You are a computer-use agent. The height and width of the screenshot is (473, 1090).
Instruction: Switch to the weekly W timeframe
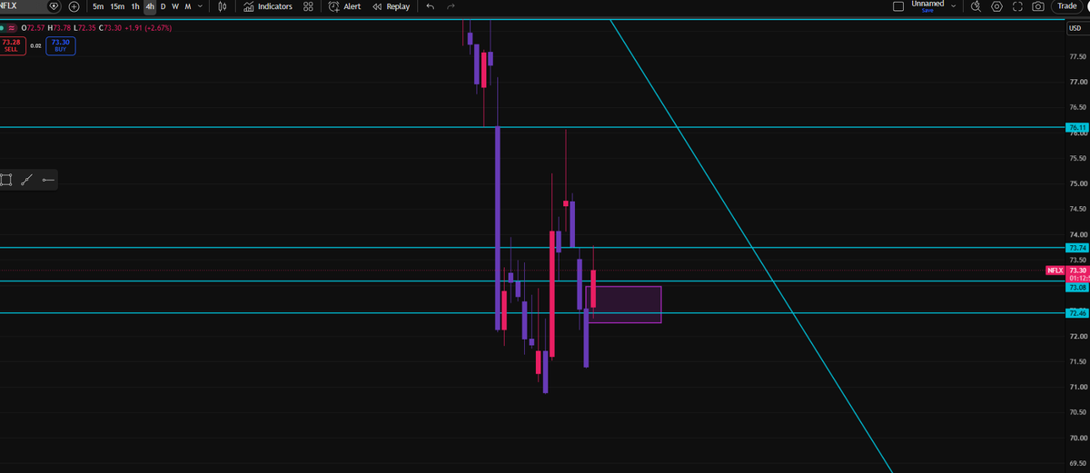174,6
